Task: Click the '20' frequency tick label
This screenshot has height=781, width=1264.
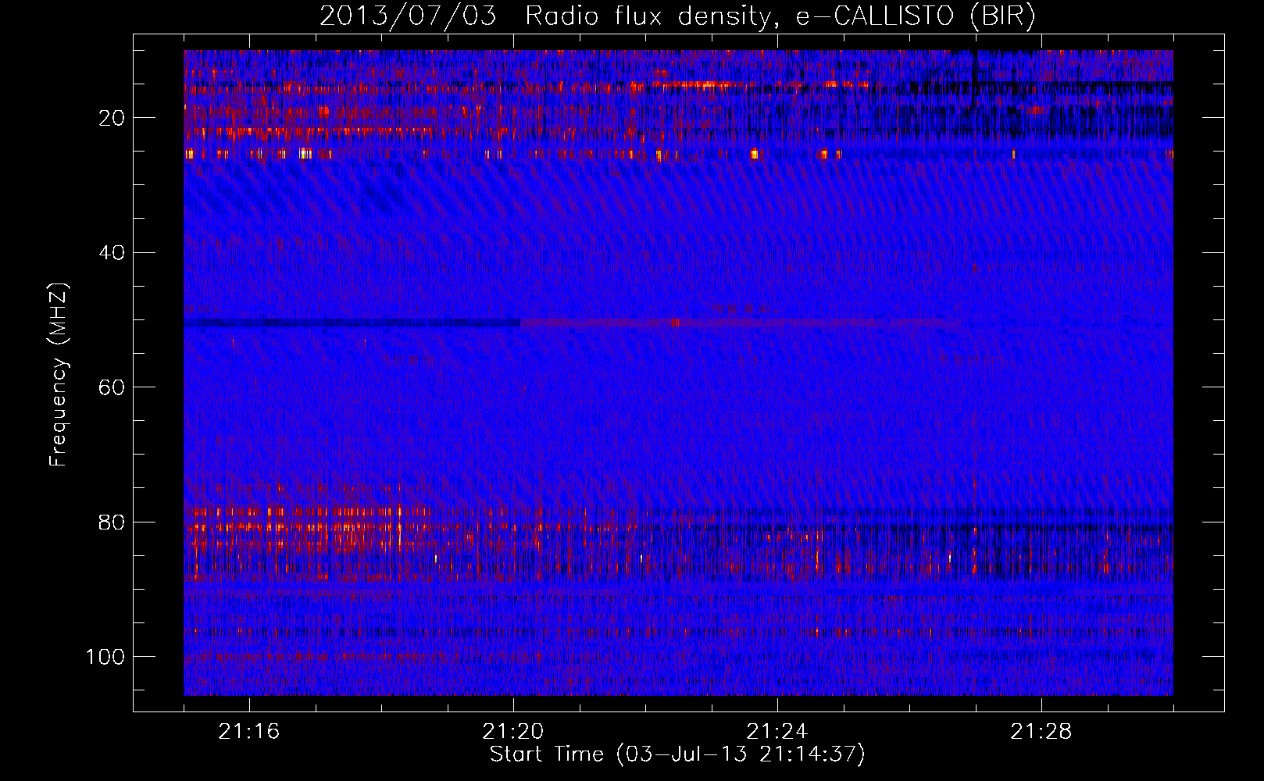Action: tap(110, 119)
